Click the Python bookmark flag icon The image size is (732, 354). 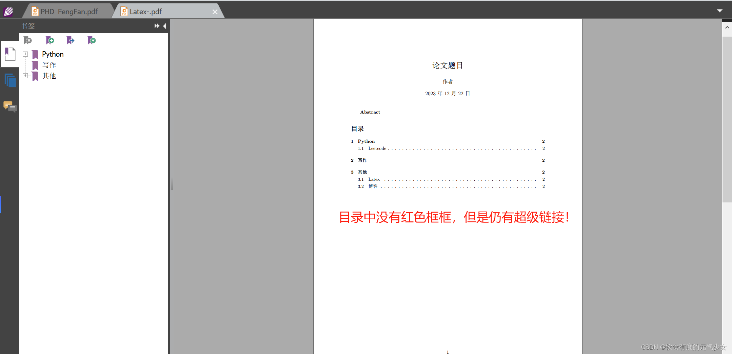(x=35, y=54)
